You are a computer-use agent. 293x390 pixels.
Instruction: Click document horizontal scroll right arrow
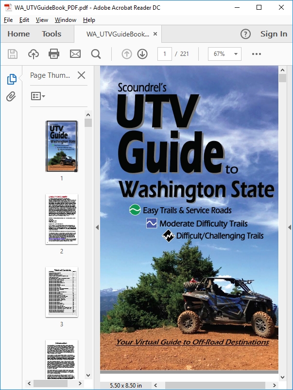[274, 385]
